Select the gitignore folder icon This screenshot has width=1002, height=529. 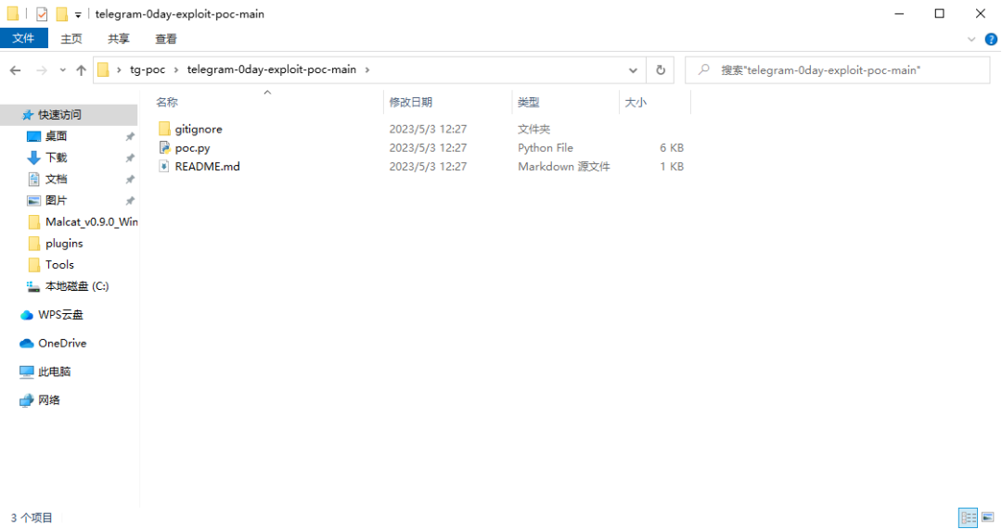click(x=164, y=129)
